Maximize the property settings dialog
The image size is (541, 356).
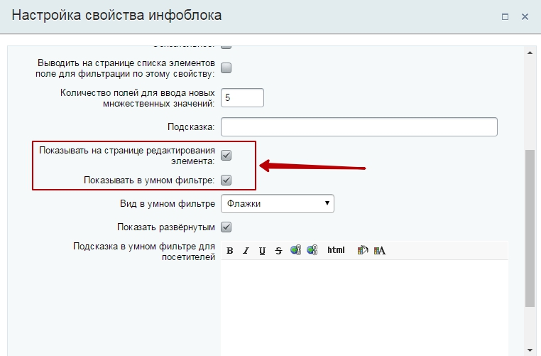tap(505, 16)
